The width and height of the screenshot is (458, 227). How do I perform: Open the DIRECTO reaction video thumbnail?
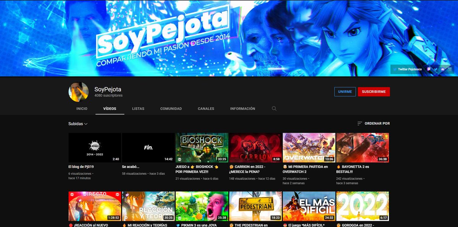pyautogui.click(x=95, y=206)
